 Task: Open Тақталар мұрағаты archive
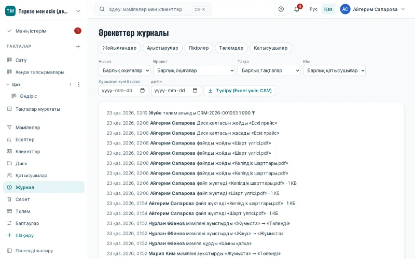pyautogui.click(x=44, y=109)
